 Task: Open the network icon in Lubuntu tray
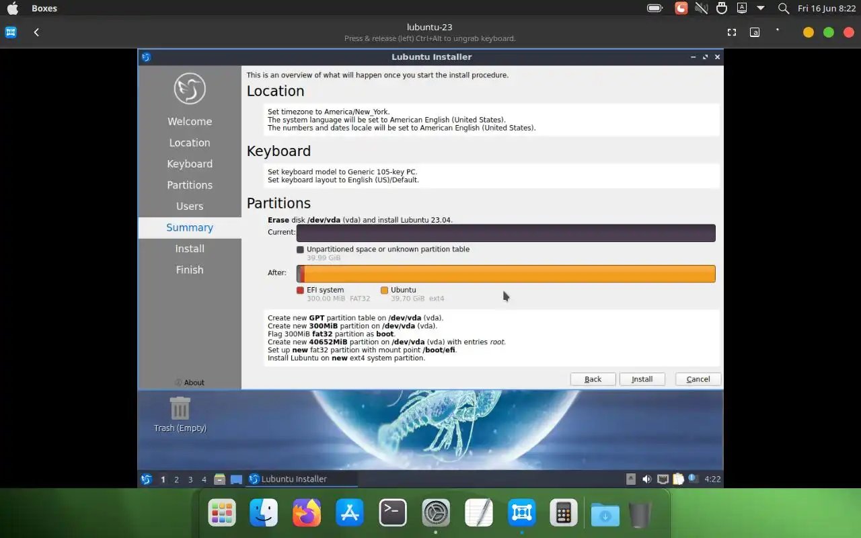coord(663,479)
